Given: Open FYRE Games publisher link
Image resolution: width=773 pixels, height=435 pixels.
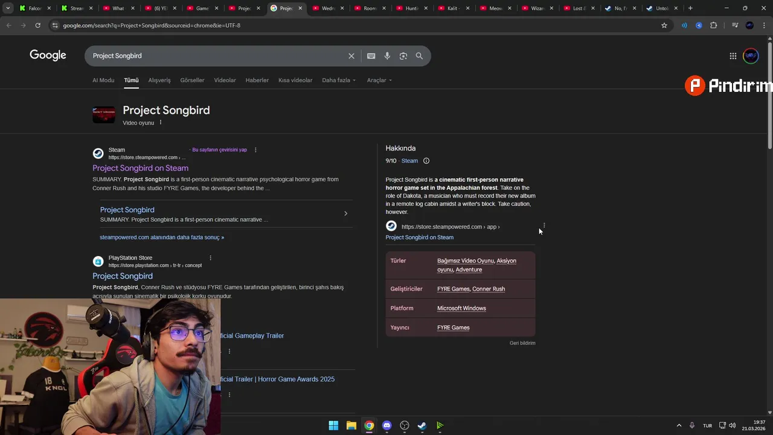Looking at the screenshot, I should (x=453, y=327).
